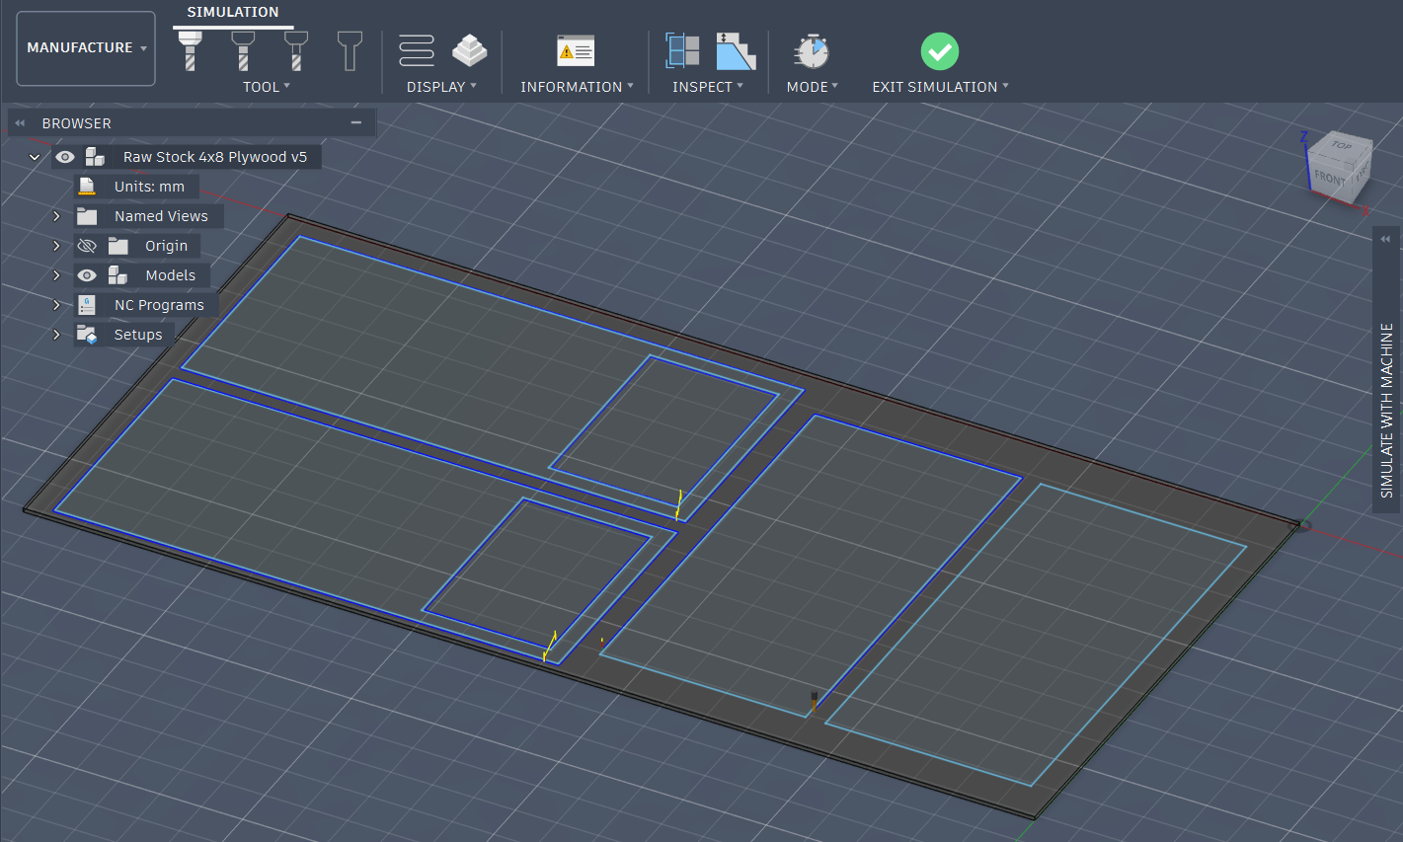
Task: Toggle visibility of Raw Stock 4x8 Plywood v5
Action: point(65,157)
